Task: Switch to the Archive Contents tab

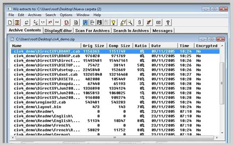Action: [25, 30]
